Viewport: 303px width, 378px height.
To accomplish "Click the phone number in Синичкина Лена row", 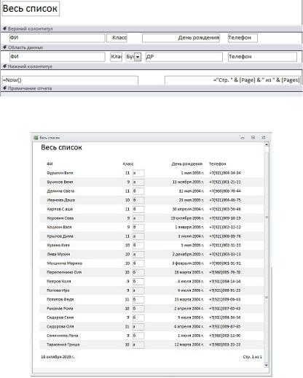I will (x=225, y=336).
